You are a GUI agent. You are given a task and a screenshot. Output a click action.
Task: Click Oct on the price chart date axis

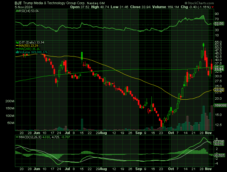(171, 133)
